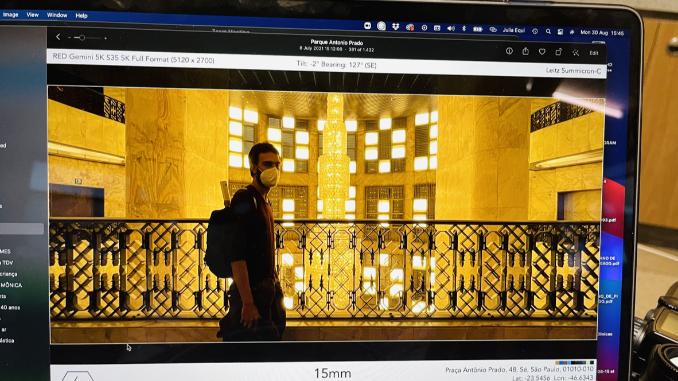Click the Zoom camera menu bar icon
This screenshot has height=381, width=678.
point(368,26)
